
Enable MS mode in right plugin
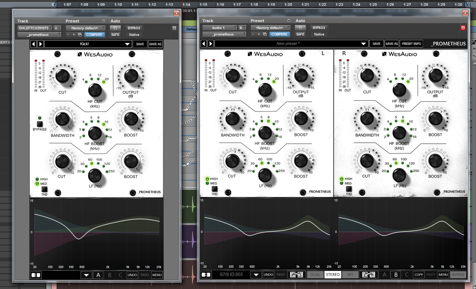[350, 275]
